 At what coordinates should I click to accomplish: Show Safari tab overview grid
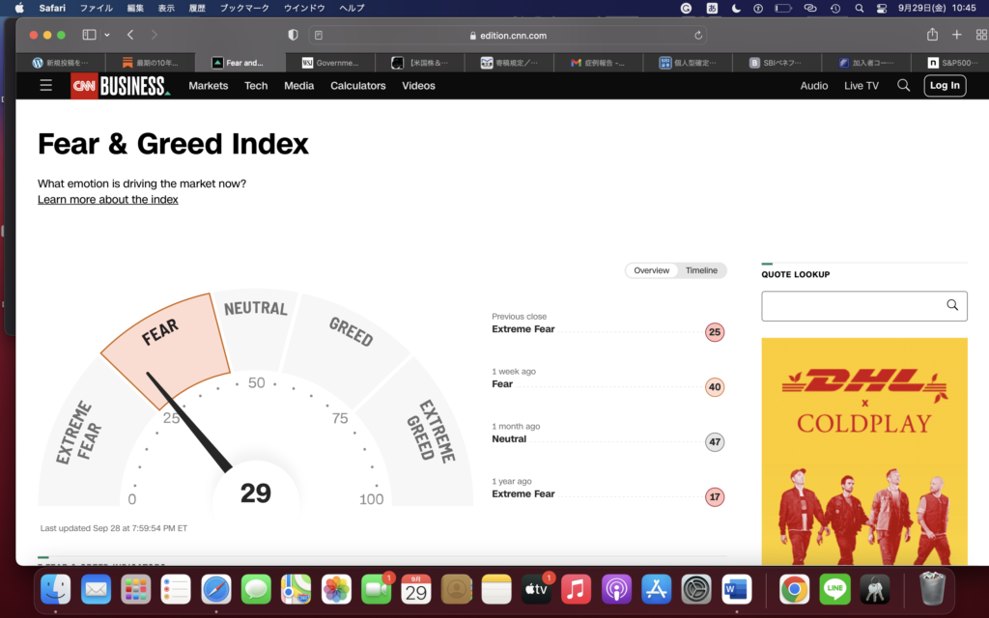point(981,35)
